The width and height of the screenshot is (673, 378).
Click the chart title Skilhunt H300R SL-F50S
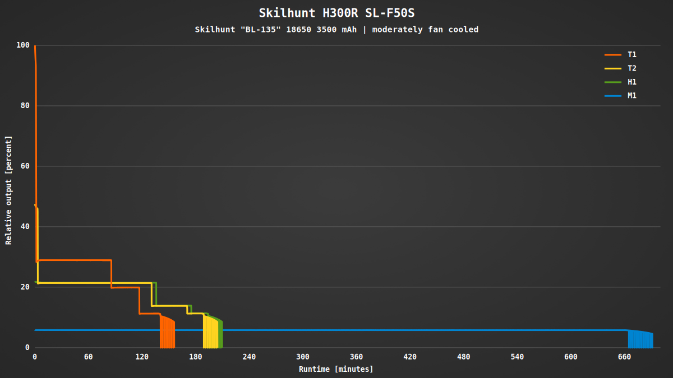[x=336, y=13]
